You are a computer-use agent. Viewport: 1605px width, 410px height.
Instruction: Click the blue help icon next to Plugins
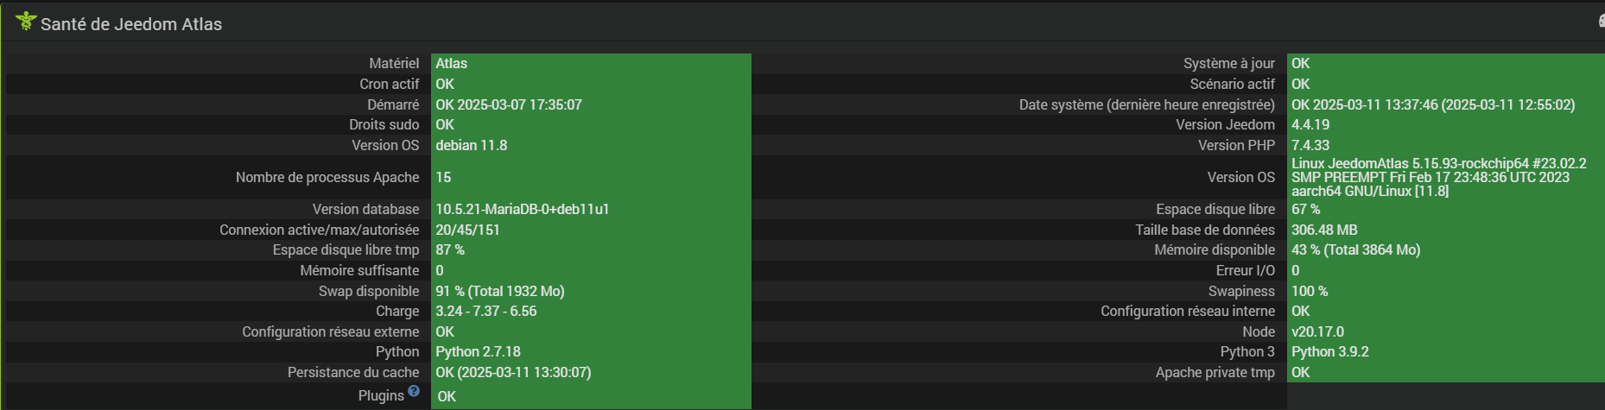click(x=414, y=391)
